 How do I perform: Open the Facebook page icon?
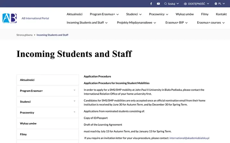[x=151, y=4]
